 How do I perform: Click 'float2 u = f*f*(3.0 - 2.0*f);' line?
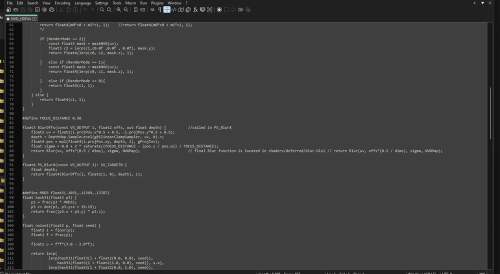pos(62,244)
